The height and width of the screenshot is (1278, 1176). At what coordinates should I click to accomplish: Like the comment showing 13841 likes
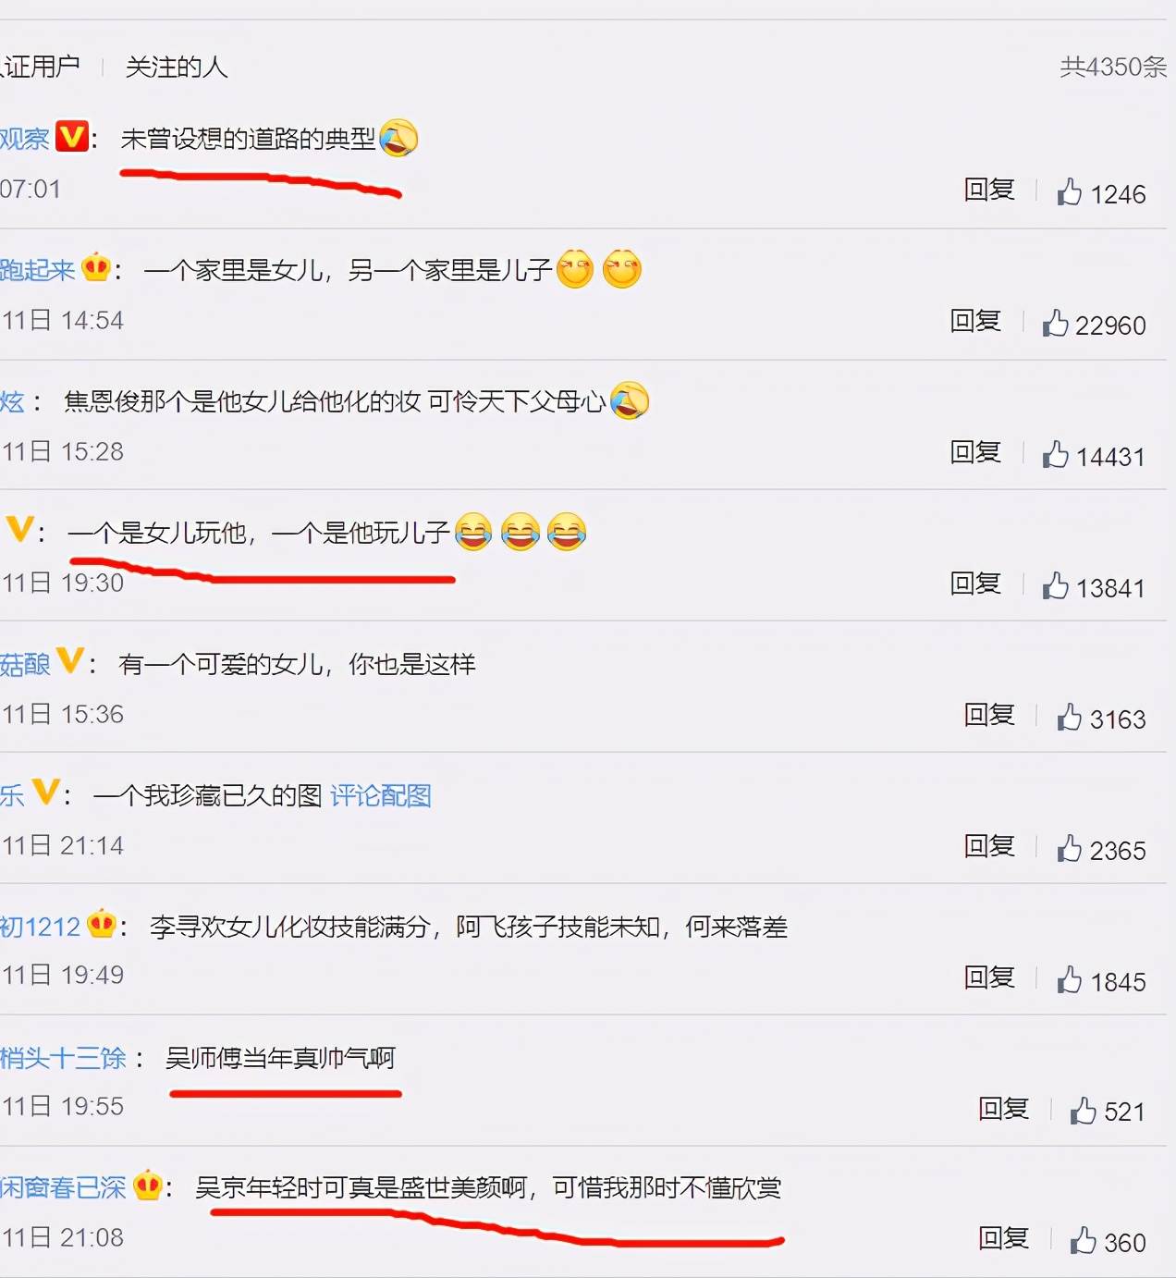[x=1055, y=585]
